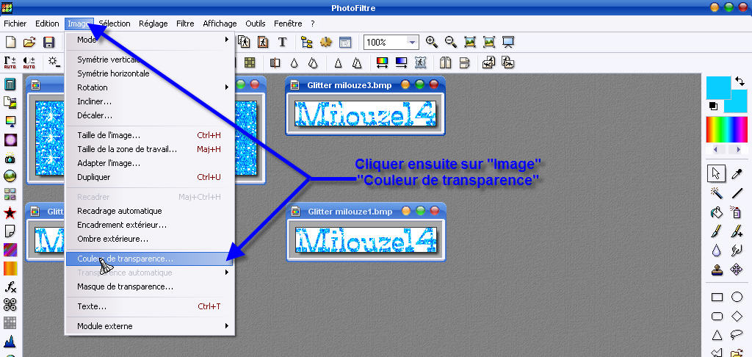Activate the Glitter milouze3.bmp window title
The image size is (752, 357).
[x=350, y=85]
